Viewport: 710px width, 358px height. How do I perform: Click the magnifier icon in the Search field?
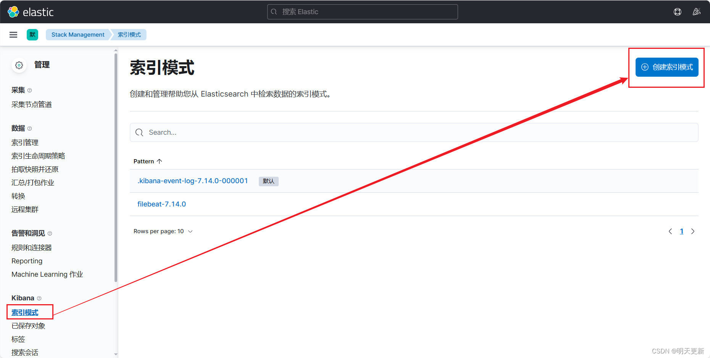pos(139,132)
